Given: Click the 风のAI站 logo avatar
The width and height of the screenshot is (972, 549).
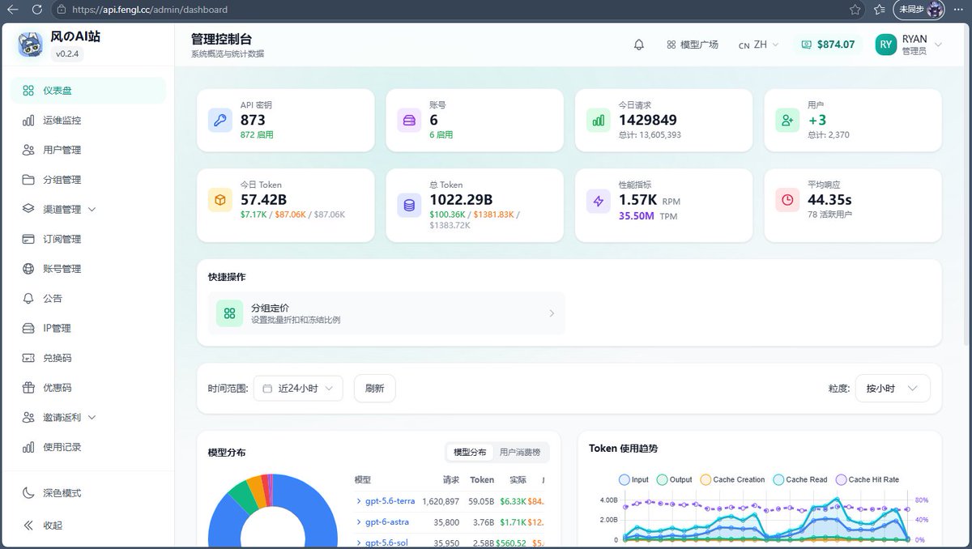Looking at the screenshot, I should (x=31, y=45).
